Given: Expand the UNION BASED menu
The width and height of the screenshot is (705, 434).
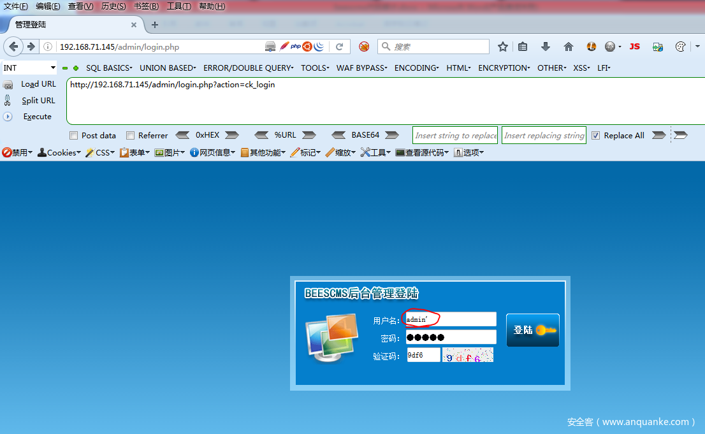Looking at the screenshot, I should point(168,68).
